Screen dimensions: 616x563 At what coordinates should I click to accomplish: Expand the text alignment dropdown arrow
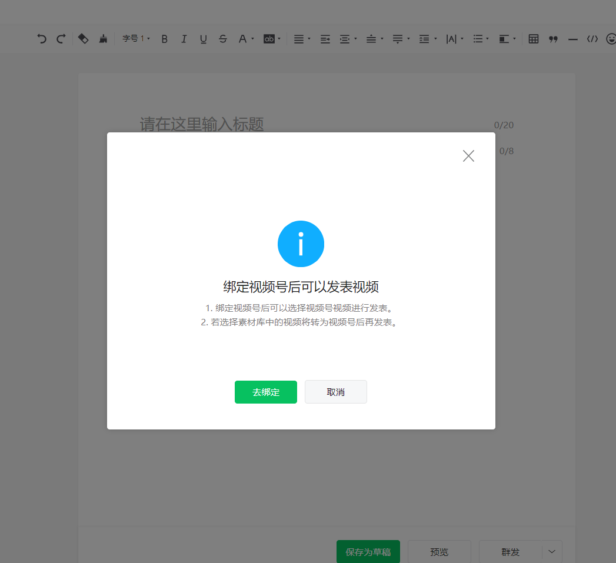309,39
